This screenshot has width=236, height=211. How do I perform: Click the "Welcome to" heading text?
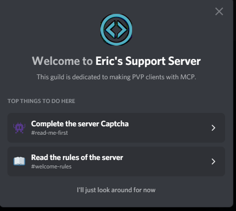(x=62, y=61)
